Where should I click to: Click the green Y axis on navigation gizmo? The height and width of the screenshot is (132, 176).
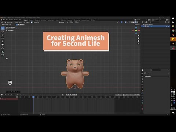136,30
